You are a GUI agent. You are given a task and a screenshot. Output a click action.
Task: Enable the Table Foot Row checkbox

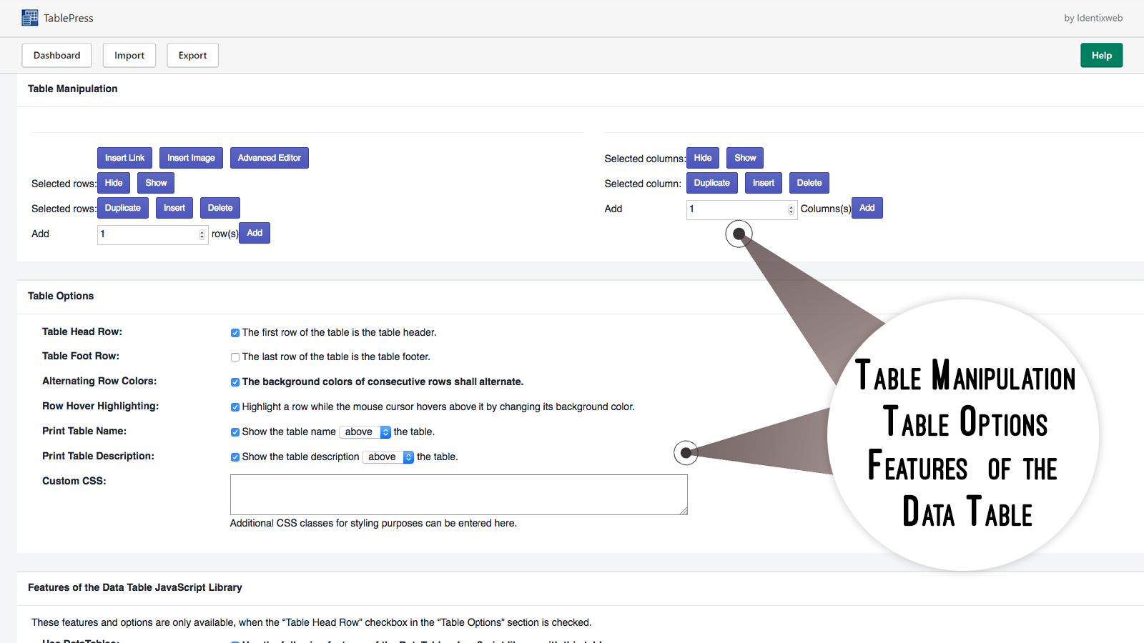[235, 357]
